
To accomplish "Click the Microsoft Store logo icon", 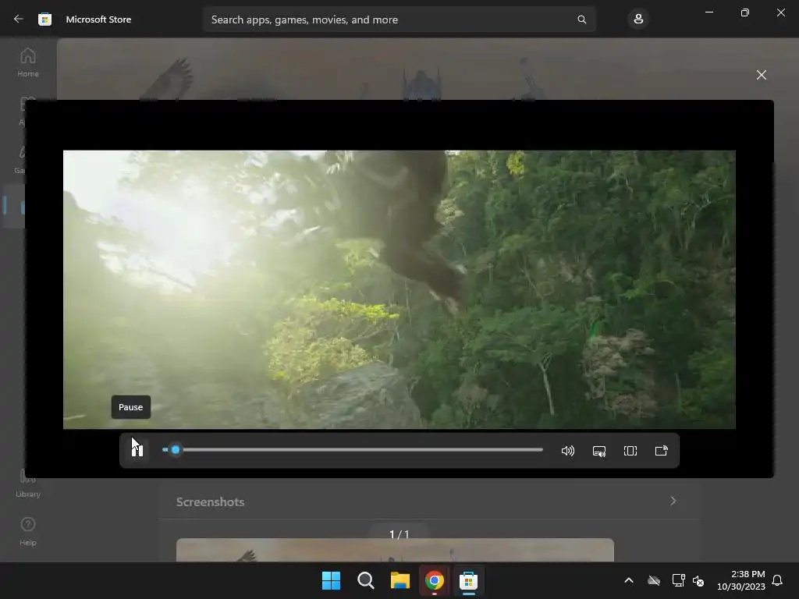I will pos(44,19).
